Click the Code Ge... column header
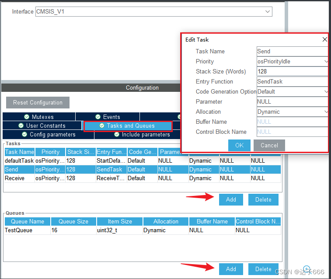 tap(143, 152)
